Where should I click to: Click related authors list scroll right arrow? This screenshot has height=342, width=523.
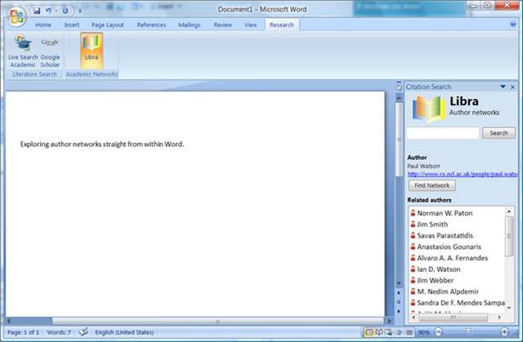pos(499,318)
